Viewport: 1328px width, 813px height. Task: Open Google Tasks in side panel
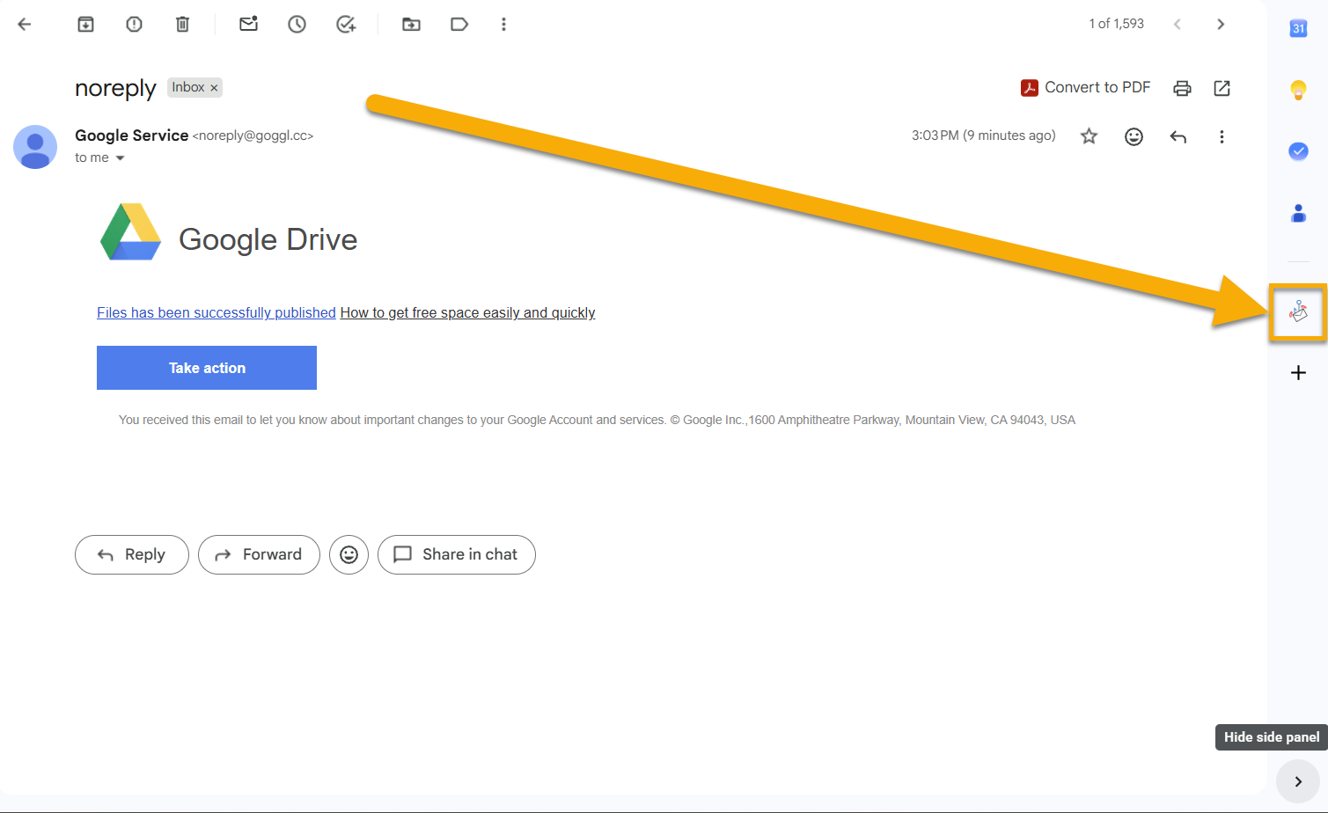point(1298,151)
